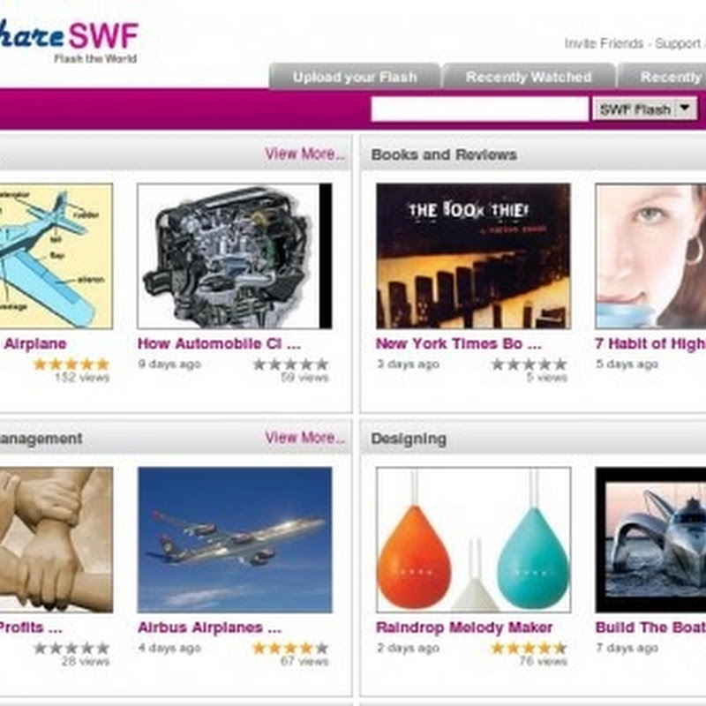Open the Airbus jet thumbnail
The height and width of the screenshot is (706, 706).
(x=235, y=540)
